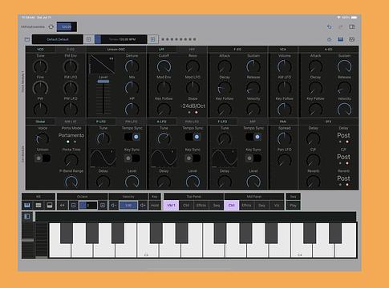
Task: Click the sync icon beside the 120.00 box
Action: click(x=51, y=27)
